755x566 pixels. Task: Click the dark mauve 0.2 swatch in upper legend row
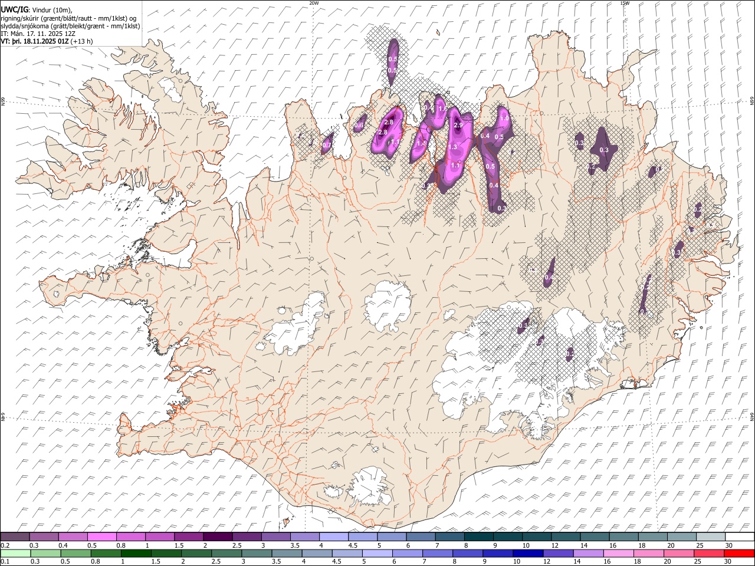click(x=15, y=537)
